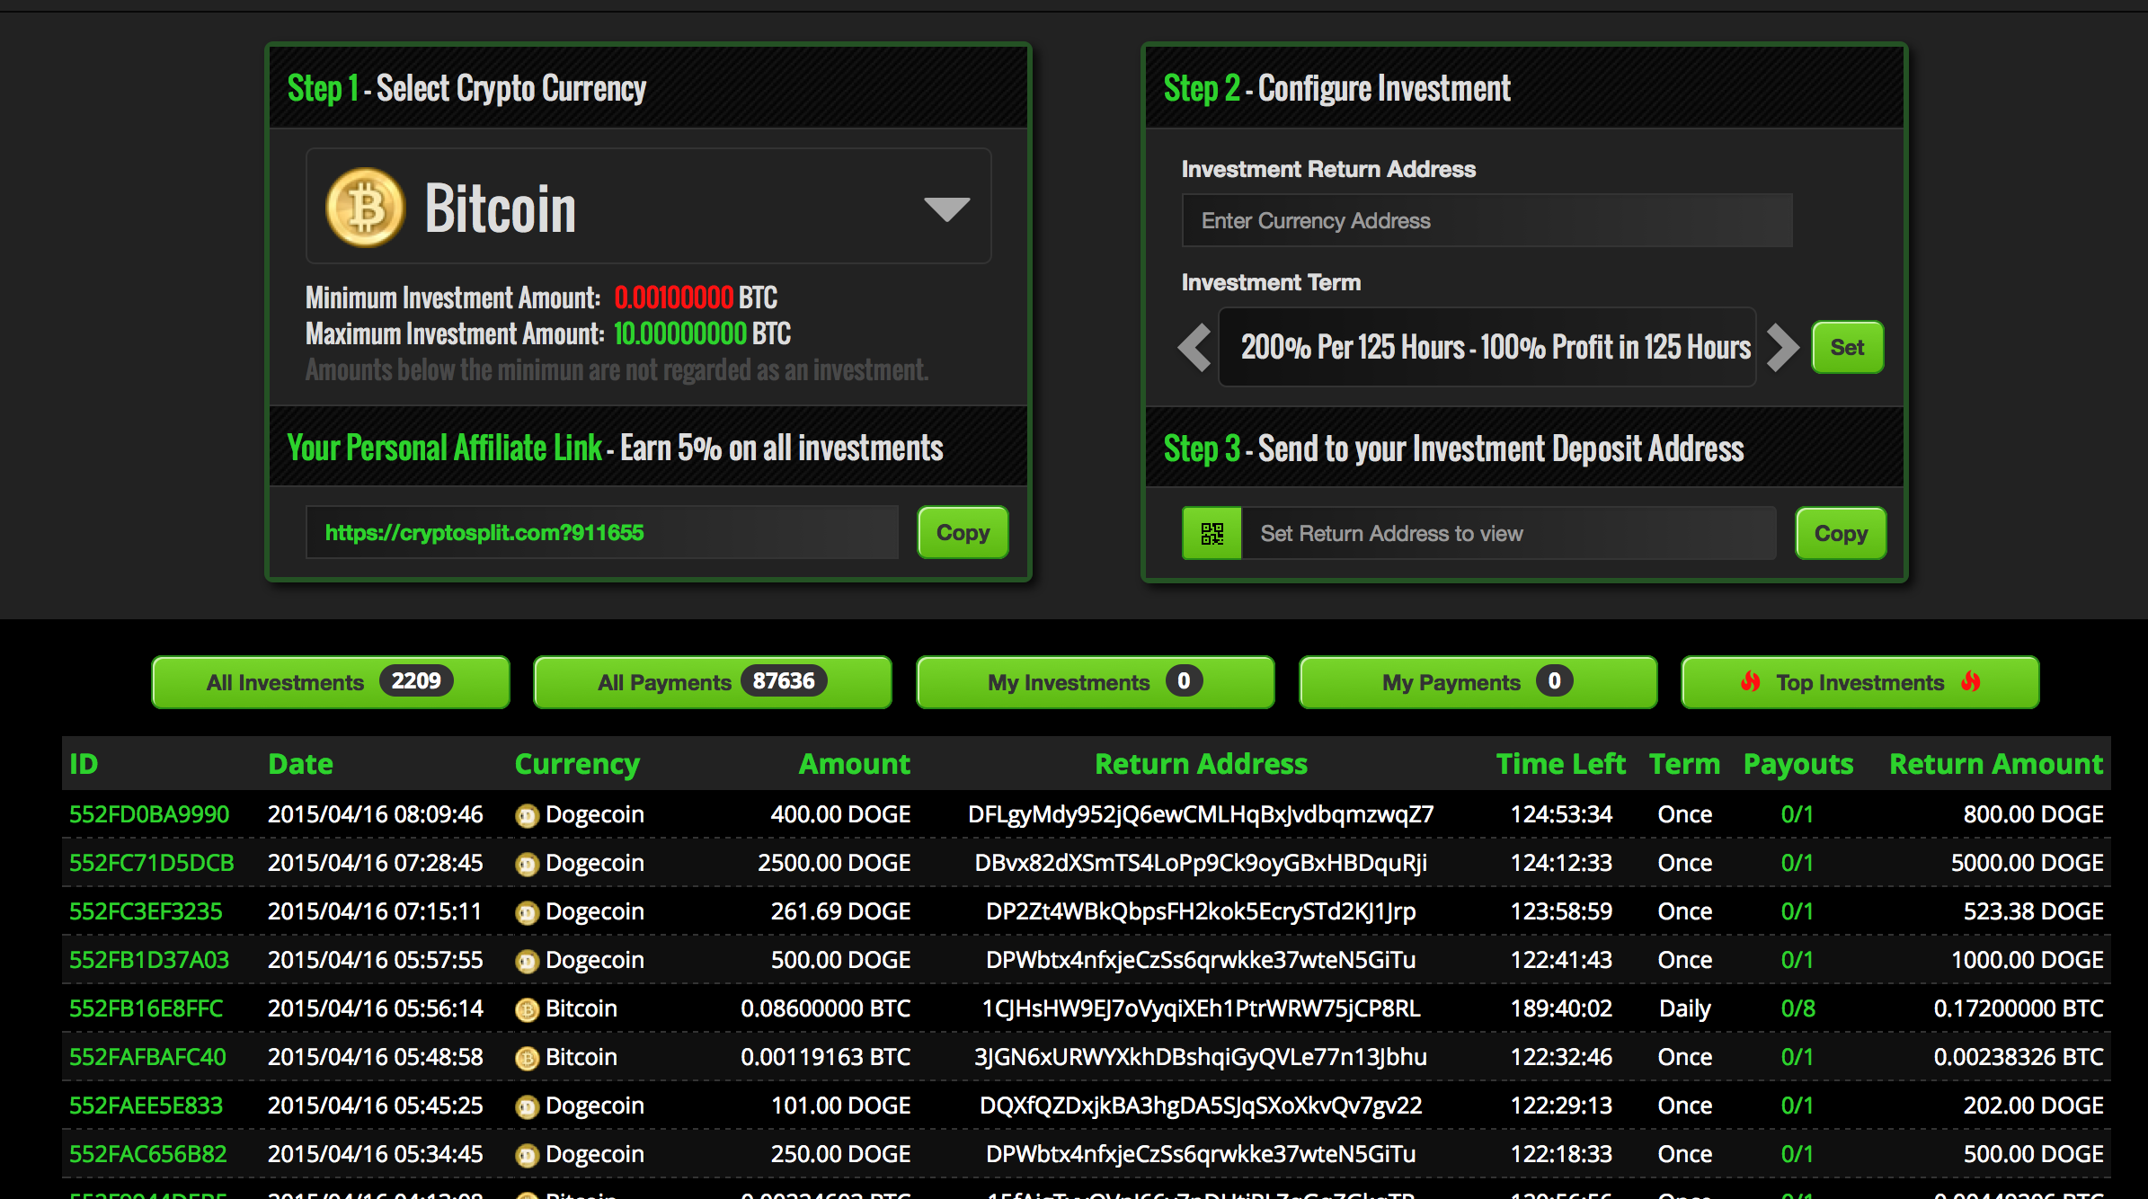Click the cryptosplit affiliate link field
Viewport: 2148px width, 1199px height.
(602, 532)
